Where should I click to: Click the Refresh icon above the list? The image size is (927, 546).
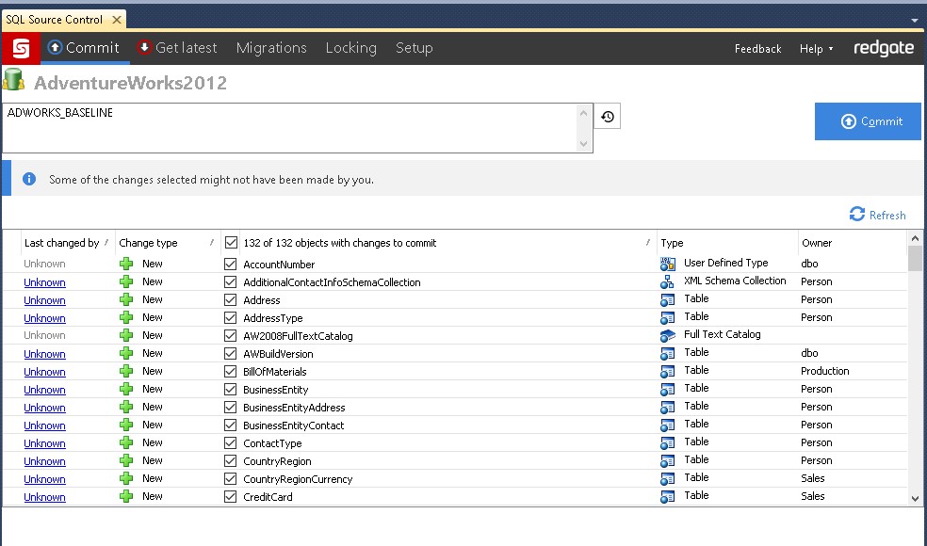click(856, 215)
